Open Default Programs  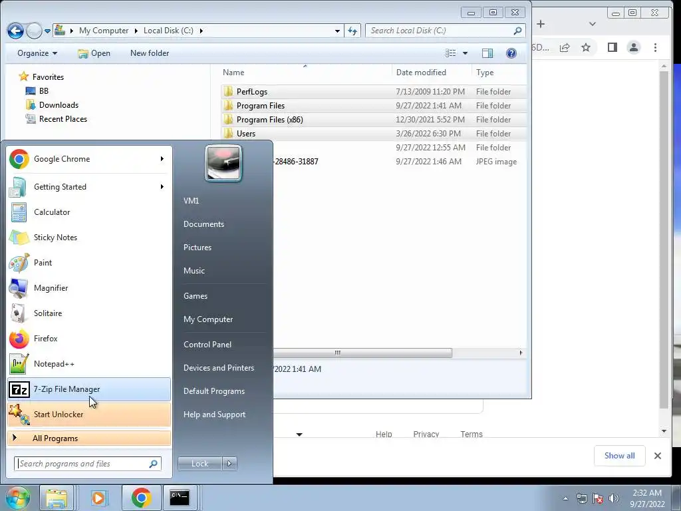(213, 391)
